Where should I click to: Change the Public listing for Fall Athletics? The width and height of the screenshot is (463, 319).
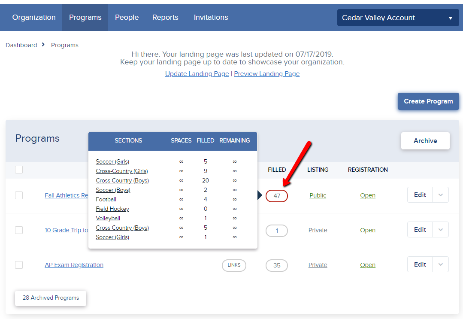click(x=318, y=195)
